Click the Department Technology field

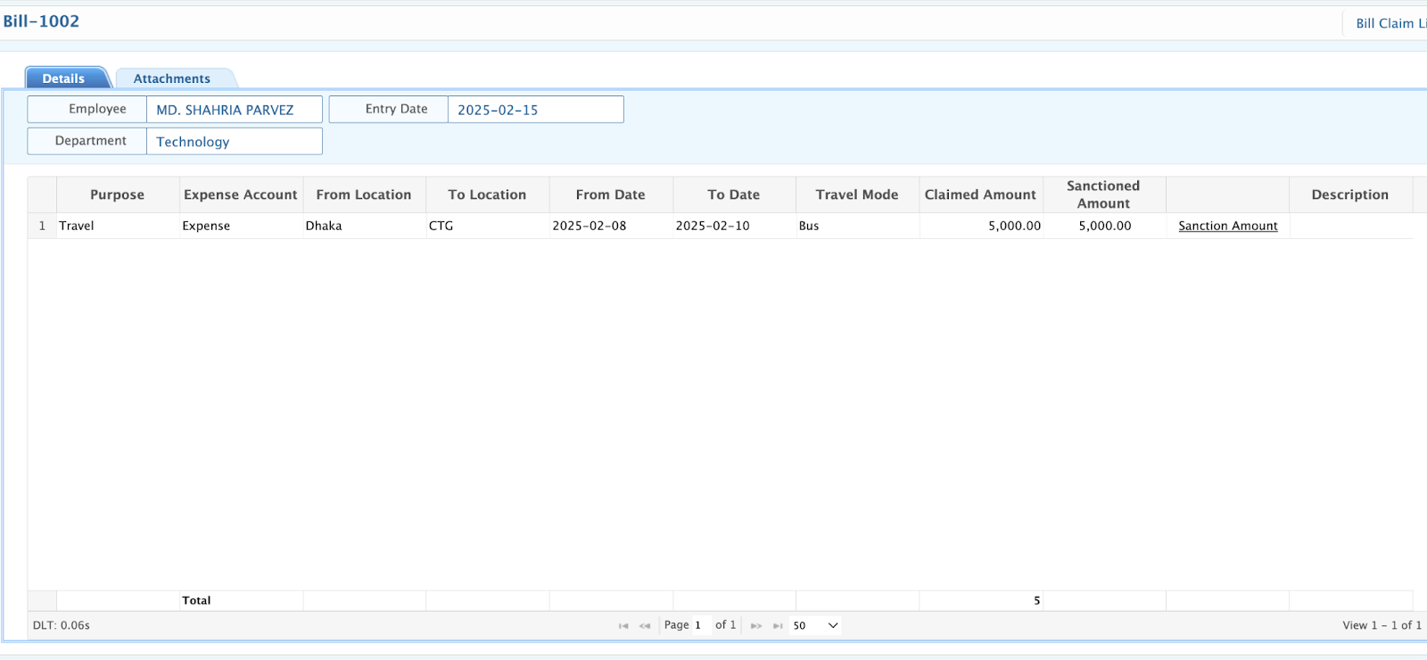tap(234, 142)
